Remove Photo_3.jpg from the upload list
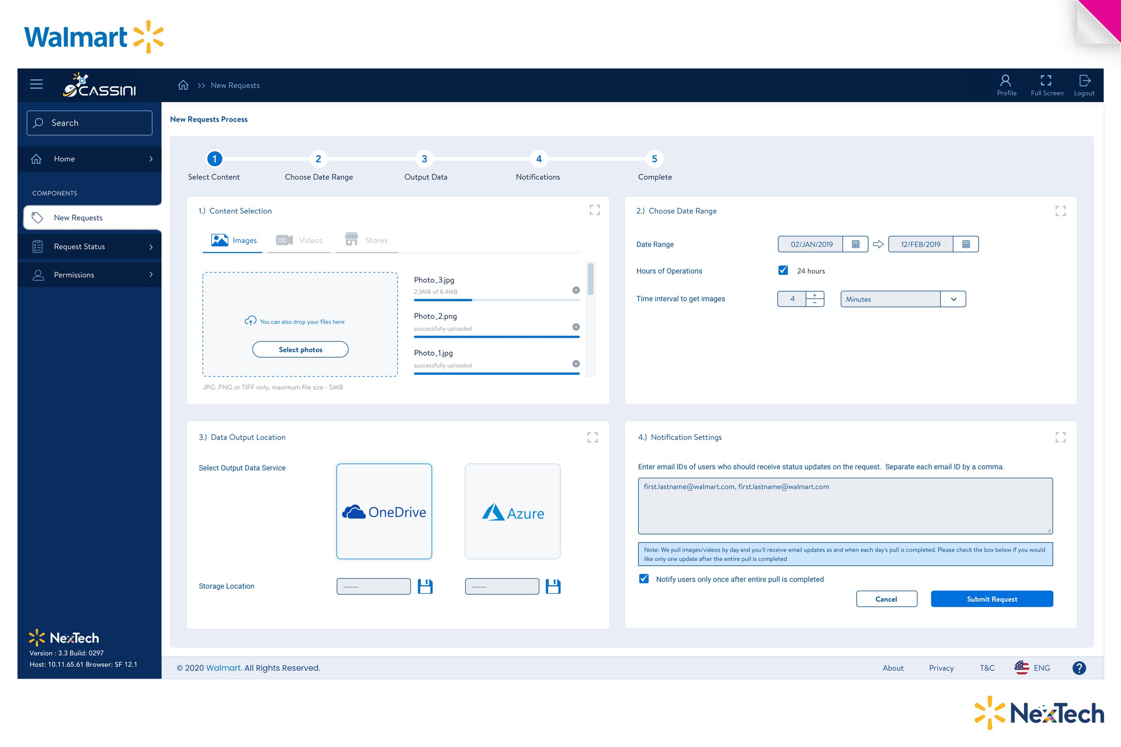 point(576,290)
